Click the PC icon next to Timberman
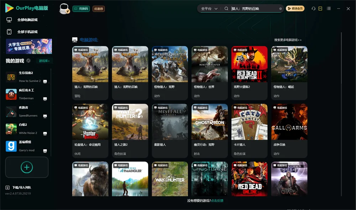 (45, 99)
